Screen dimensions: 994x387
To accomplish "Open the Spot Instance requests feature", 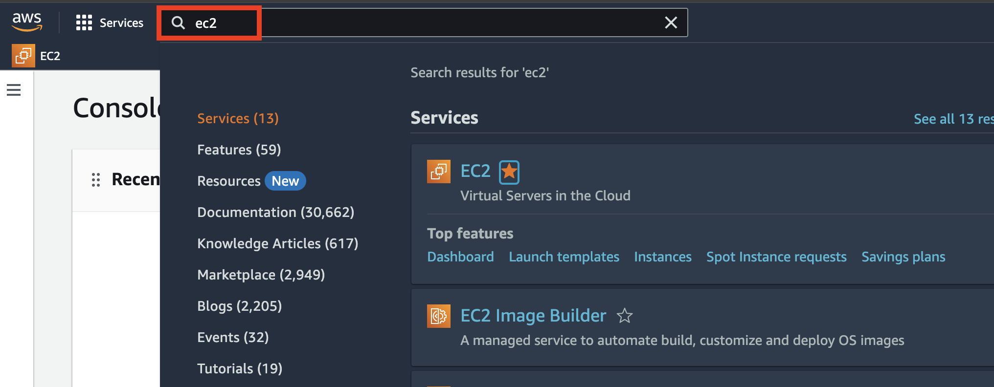I will 776,257.
